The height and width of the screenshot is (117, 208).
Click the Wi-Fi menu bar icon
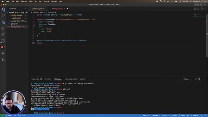(180, 1)
